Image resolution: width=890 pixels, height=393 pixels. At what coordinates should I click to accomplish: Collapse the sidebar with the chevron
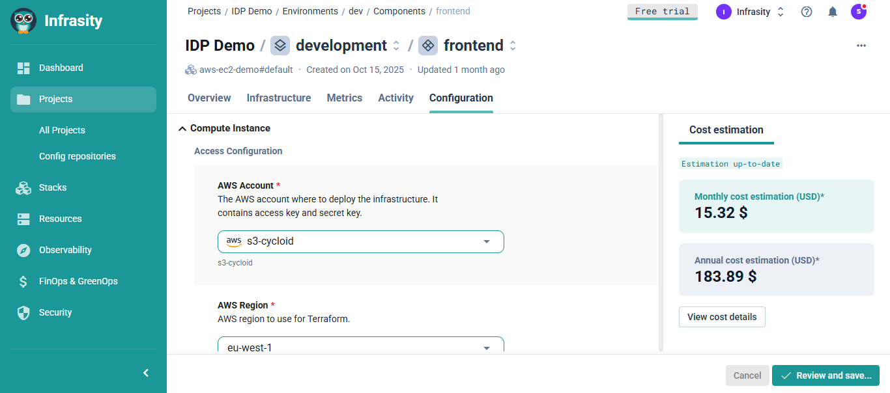[146, 373]
